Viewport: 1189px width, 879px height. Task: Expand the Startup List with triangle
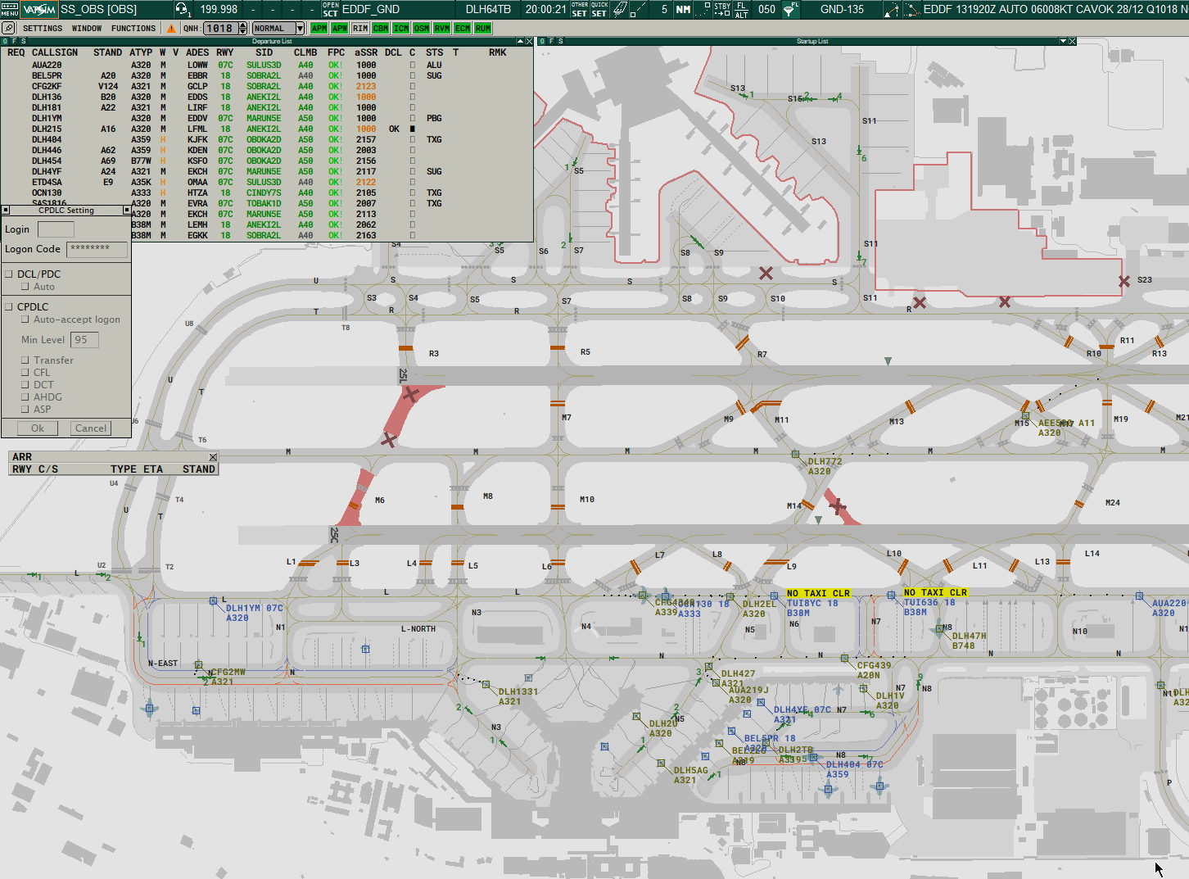(1063, 41)
